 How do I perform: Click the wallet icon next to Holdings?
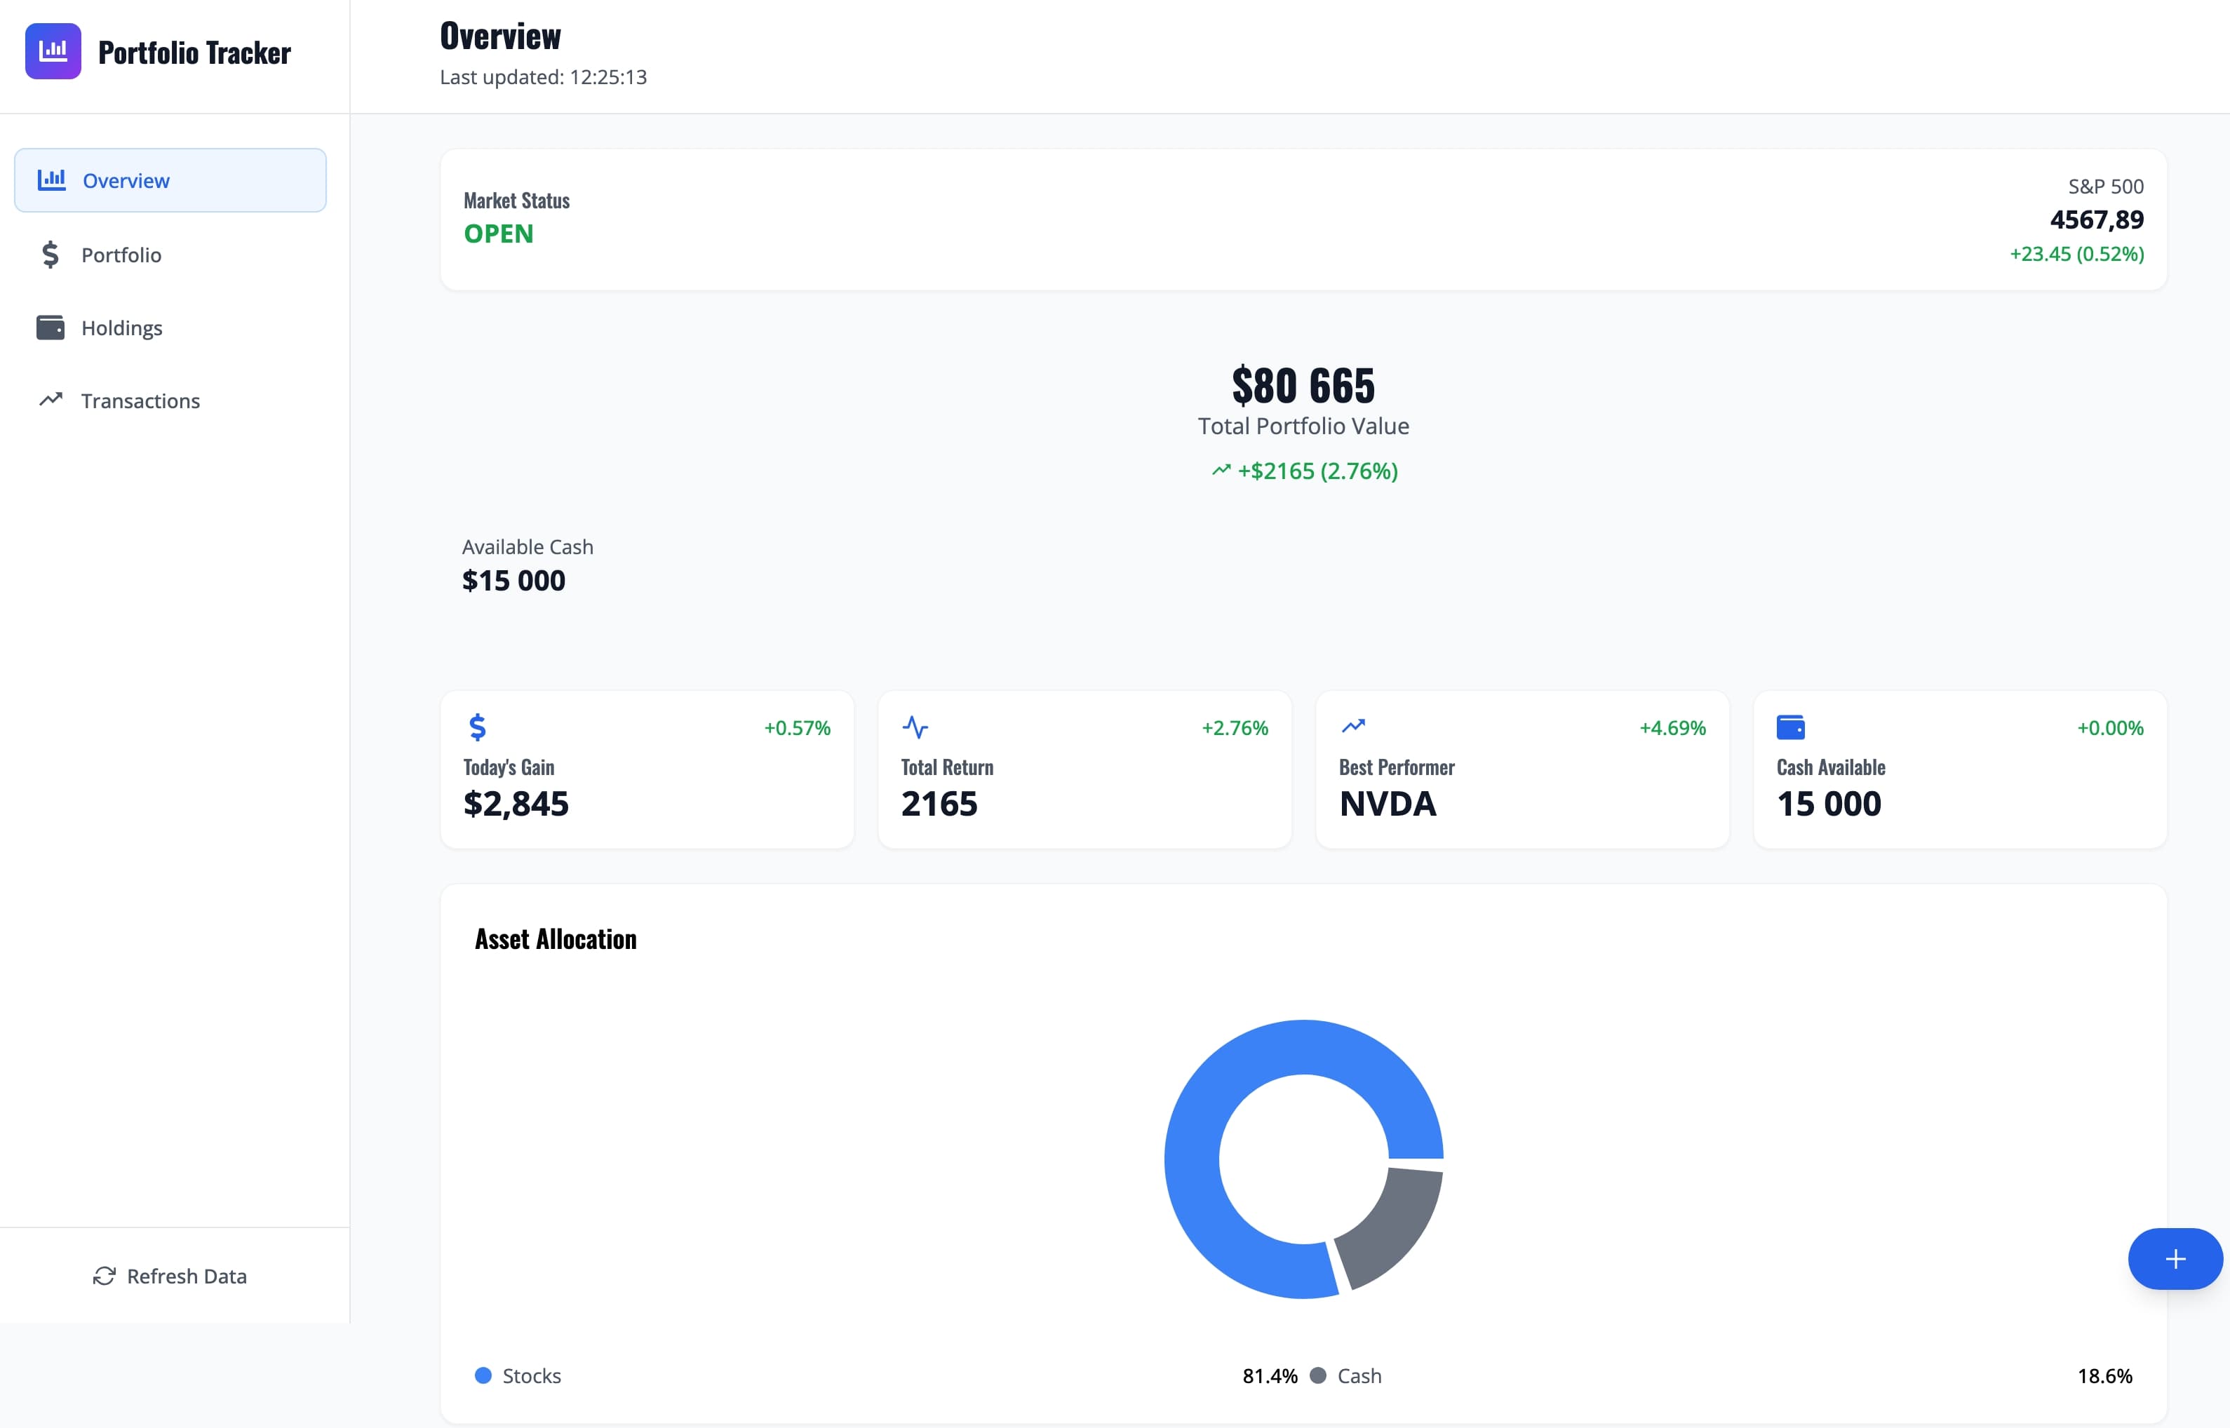[52, 328]
